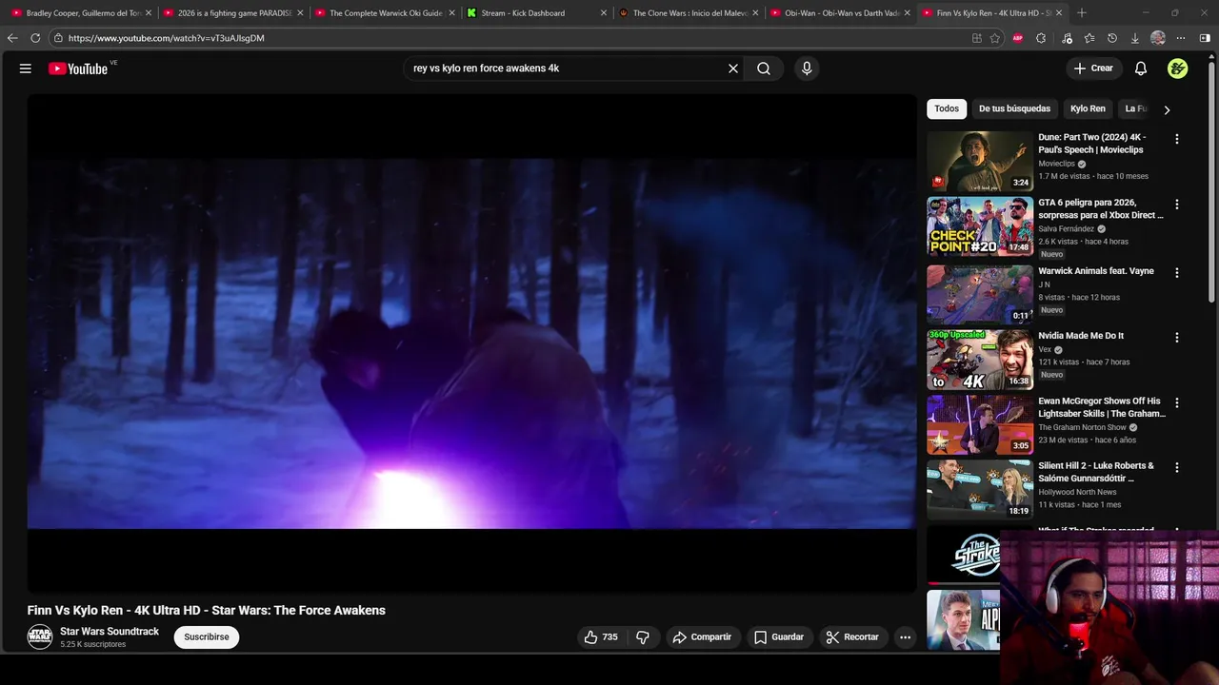
Task: Open GTA 6 Check Point #20 thumbnail
Action: tap(980, 226)
